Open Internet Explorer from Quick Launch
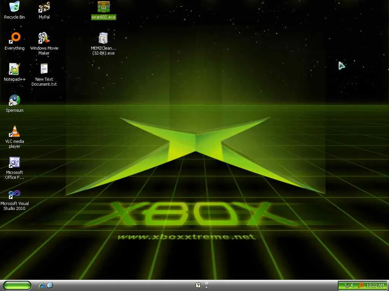Screen dimensions: 389x291 pyautogui.click(x=42, y=285)
